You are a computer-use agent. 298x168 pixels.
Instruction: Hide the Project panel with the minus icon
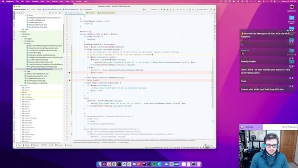[63, 13]
